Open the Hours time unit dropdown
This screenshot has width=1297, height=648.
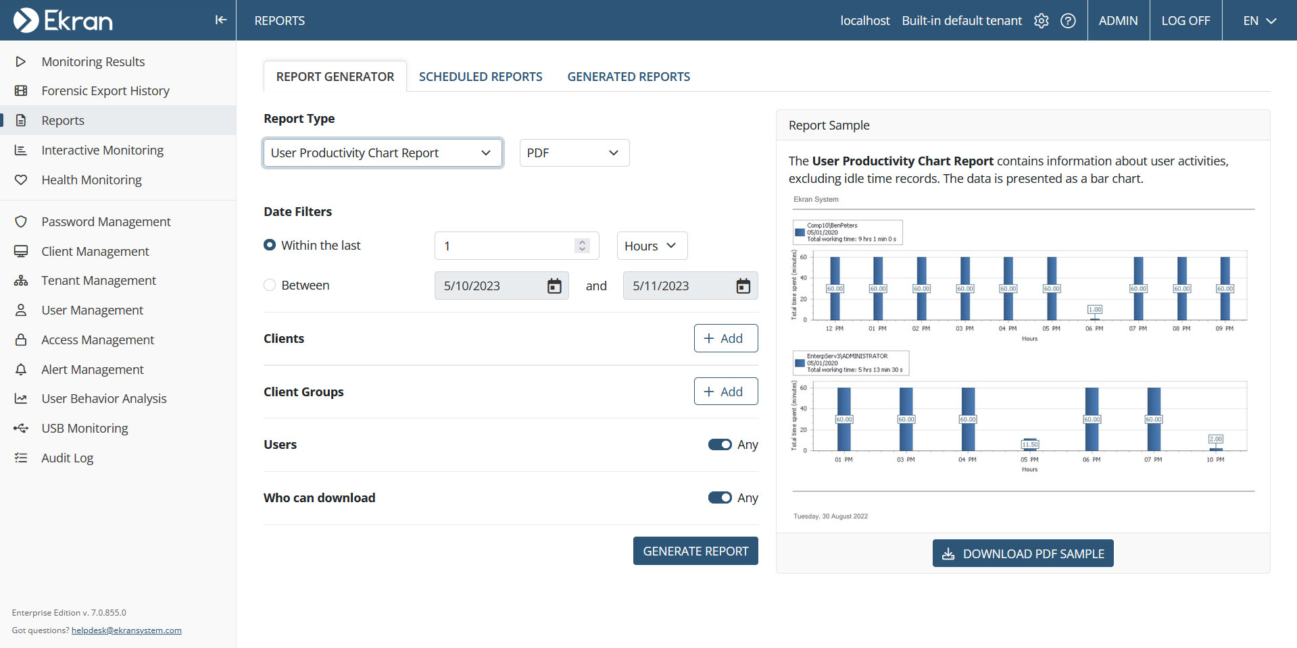click(x=652, y=246)
